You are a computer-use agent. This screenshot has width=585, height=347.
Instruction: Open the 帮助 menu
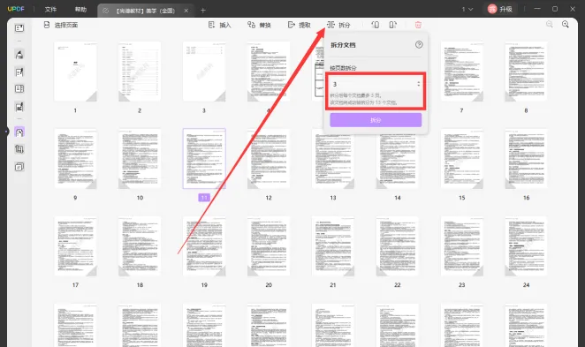click(80, 10)
